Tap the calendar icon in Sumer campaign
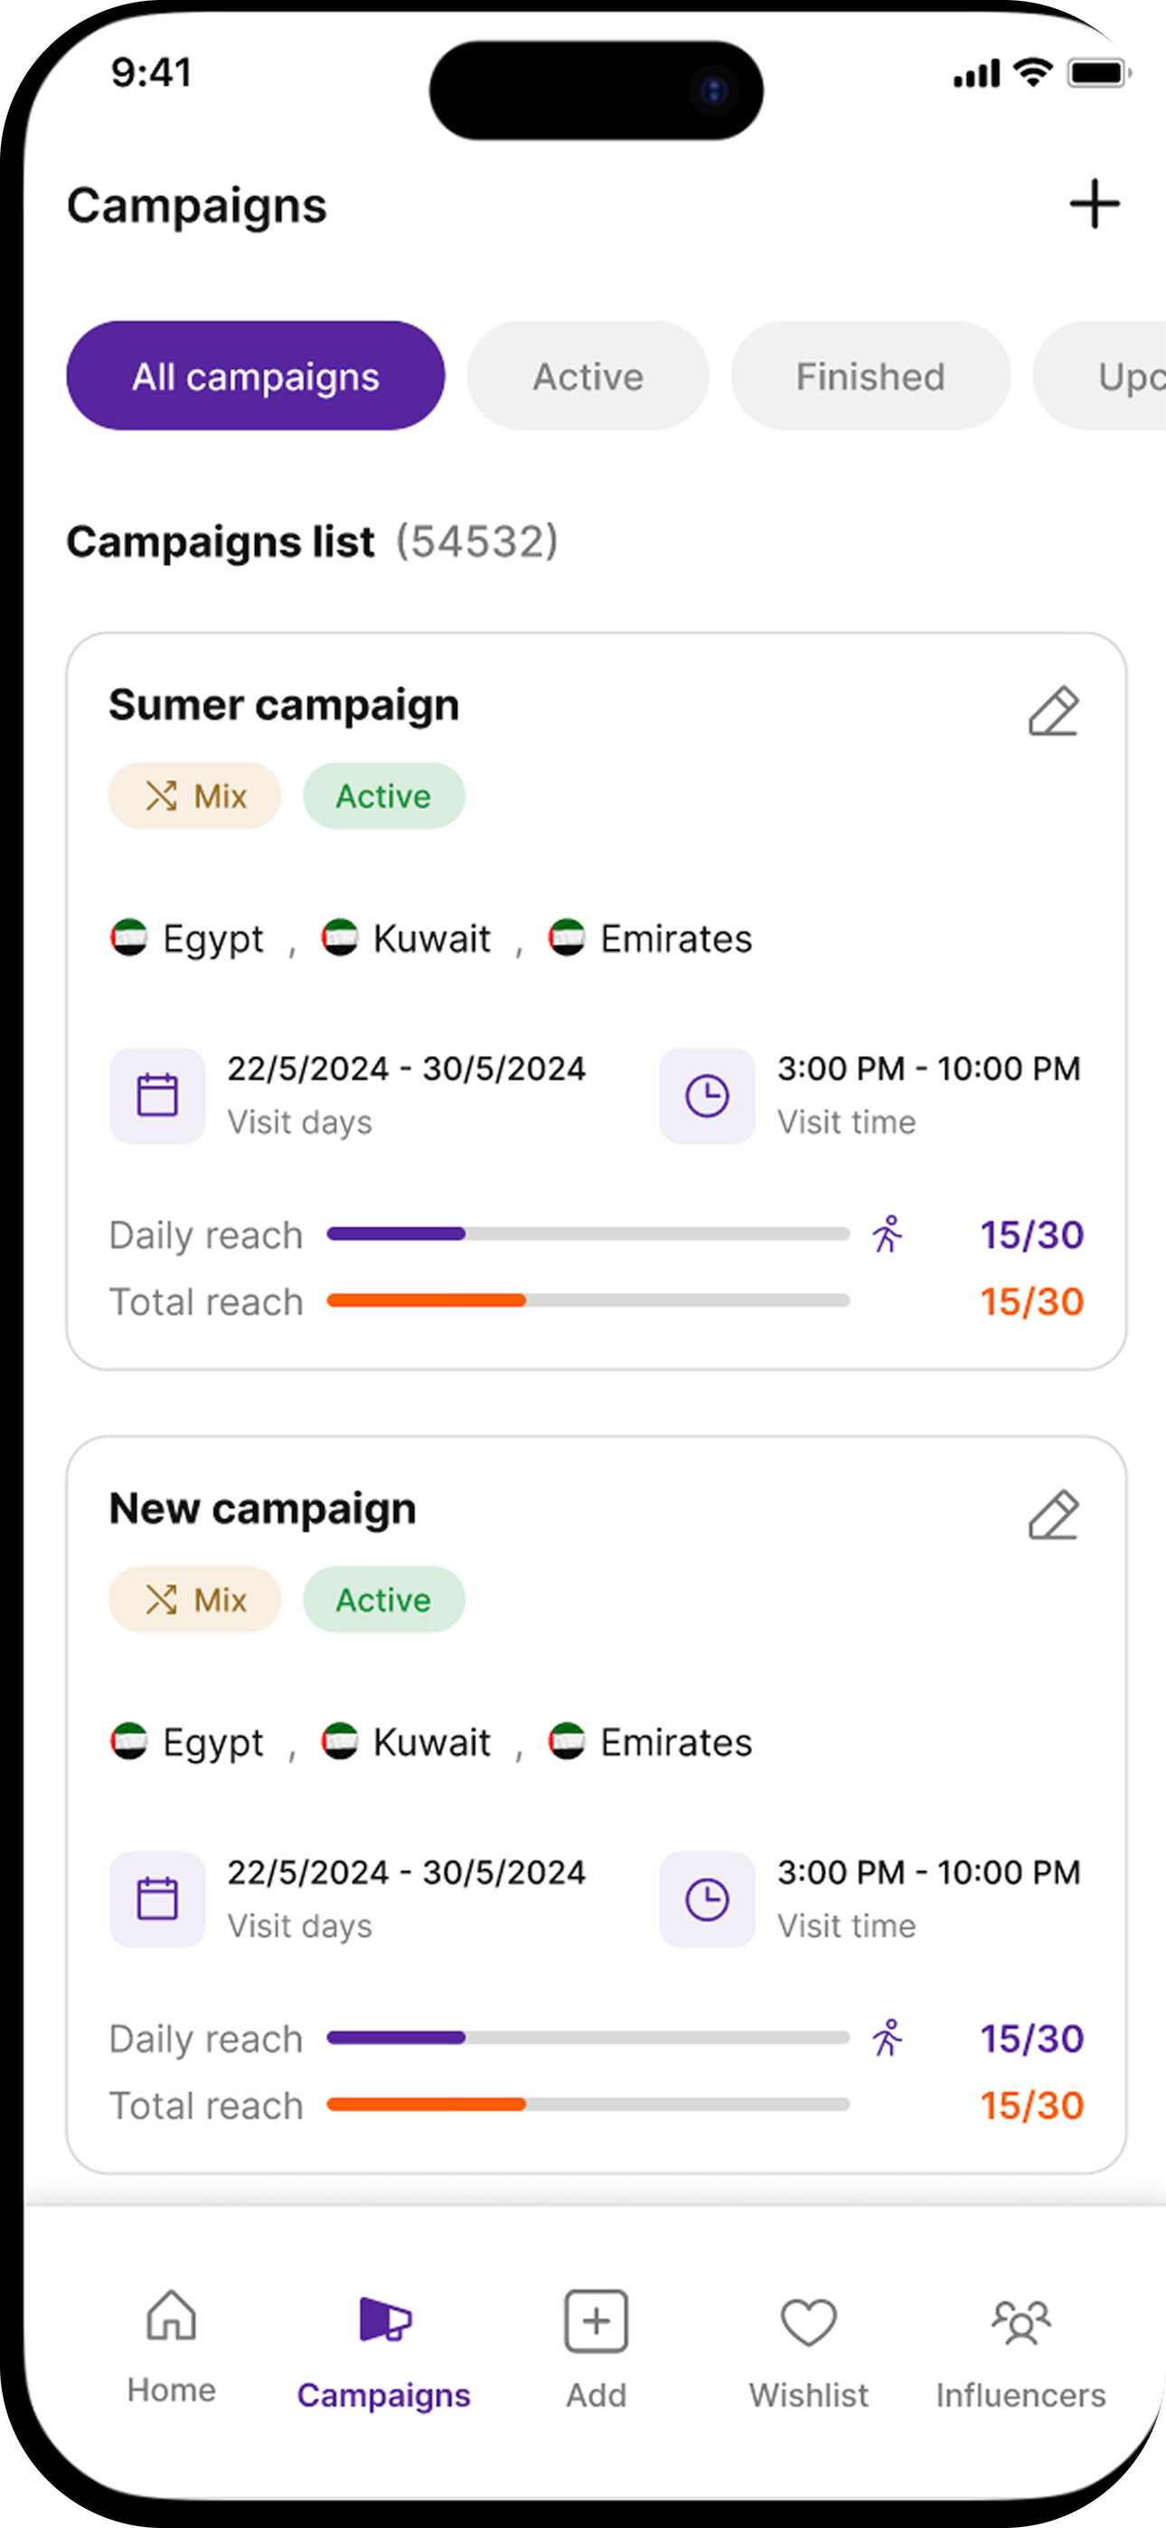1166x2528 pixels. pos(157,1095)
